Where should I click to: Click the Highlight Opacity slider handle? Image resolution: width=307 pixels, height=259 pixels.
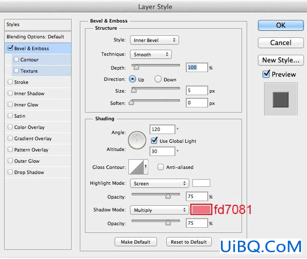pos(168,196)
